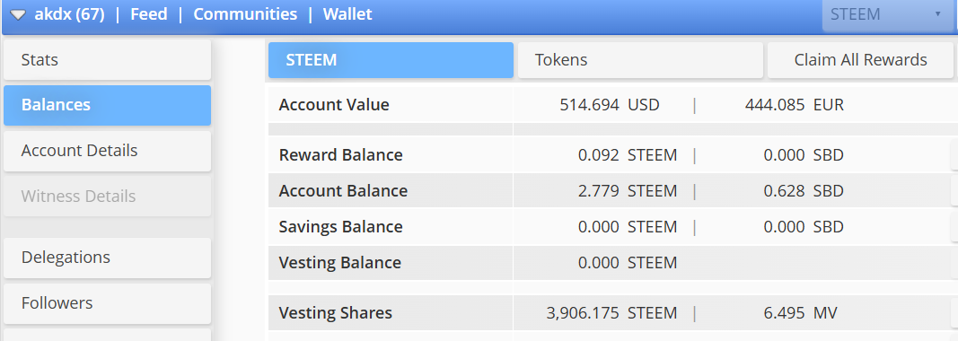Image resolution: width=958 pixels, height=341 pixels.
Task: Select the Account Value row label
Action: (334, 104)
